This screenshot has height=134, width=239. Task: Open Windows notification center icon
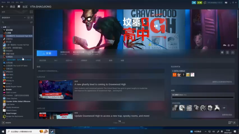click(235, 131)
